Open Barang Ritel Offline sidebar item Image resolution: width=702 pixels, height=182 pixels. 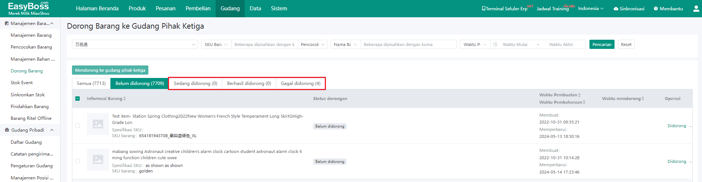point(31,118)
